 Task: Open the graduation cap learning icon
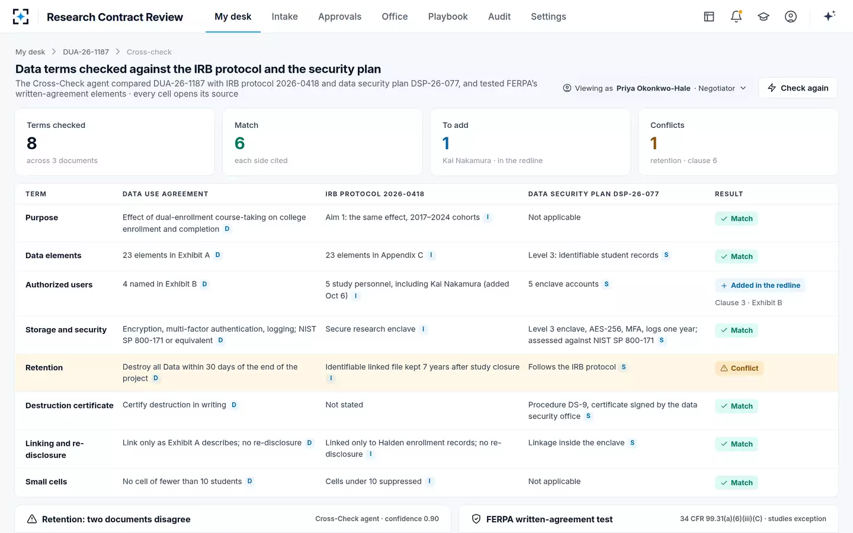(x=764, y=17)
